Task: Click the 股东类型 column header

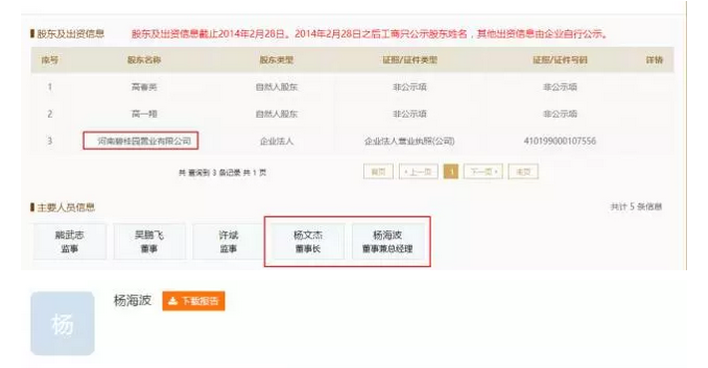Action: click(x=276, y=60)
